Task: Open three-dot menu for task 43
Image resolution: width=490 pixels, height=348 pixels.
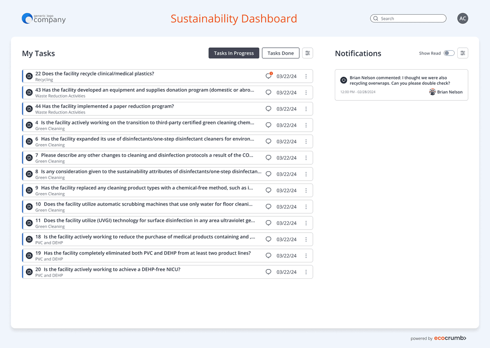Action: [x=306, y=93]
